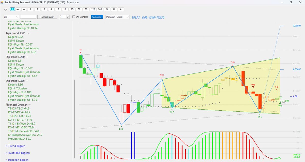Click the D1-C bottom marker
305x162 pixels.
click(260, 117)
